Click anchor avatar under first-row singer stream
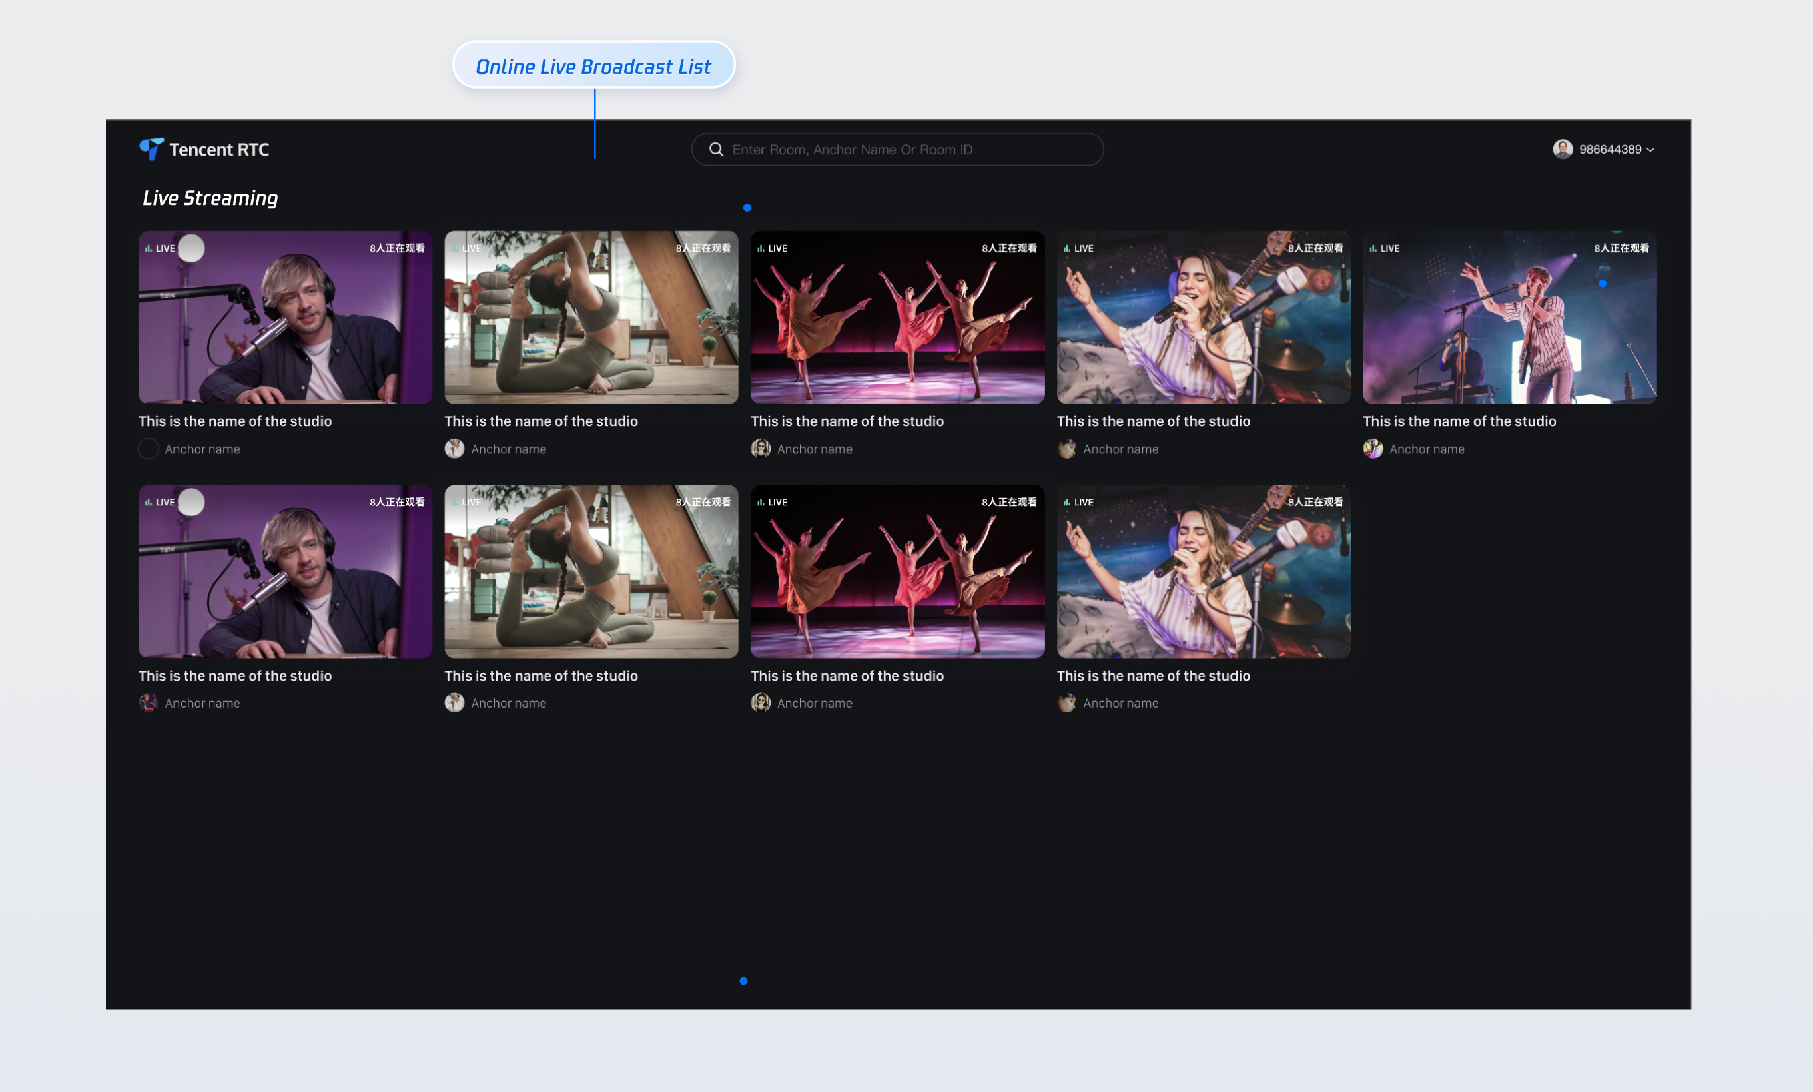The width and height of the screenshot is (1813, 1092). tap(1066, 449)
